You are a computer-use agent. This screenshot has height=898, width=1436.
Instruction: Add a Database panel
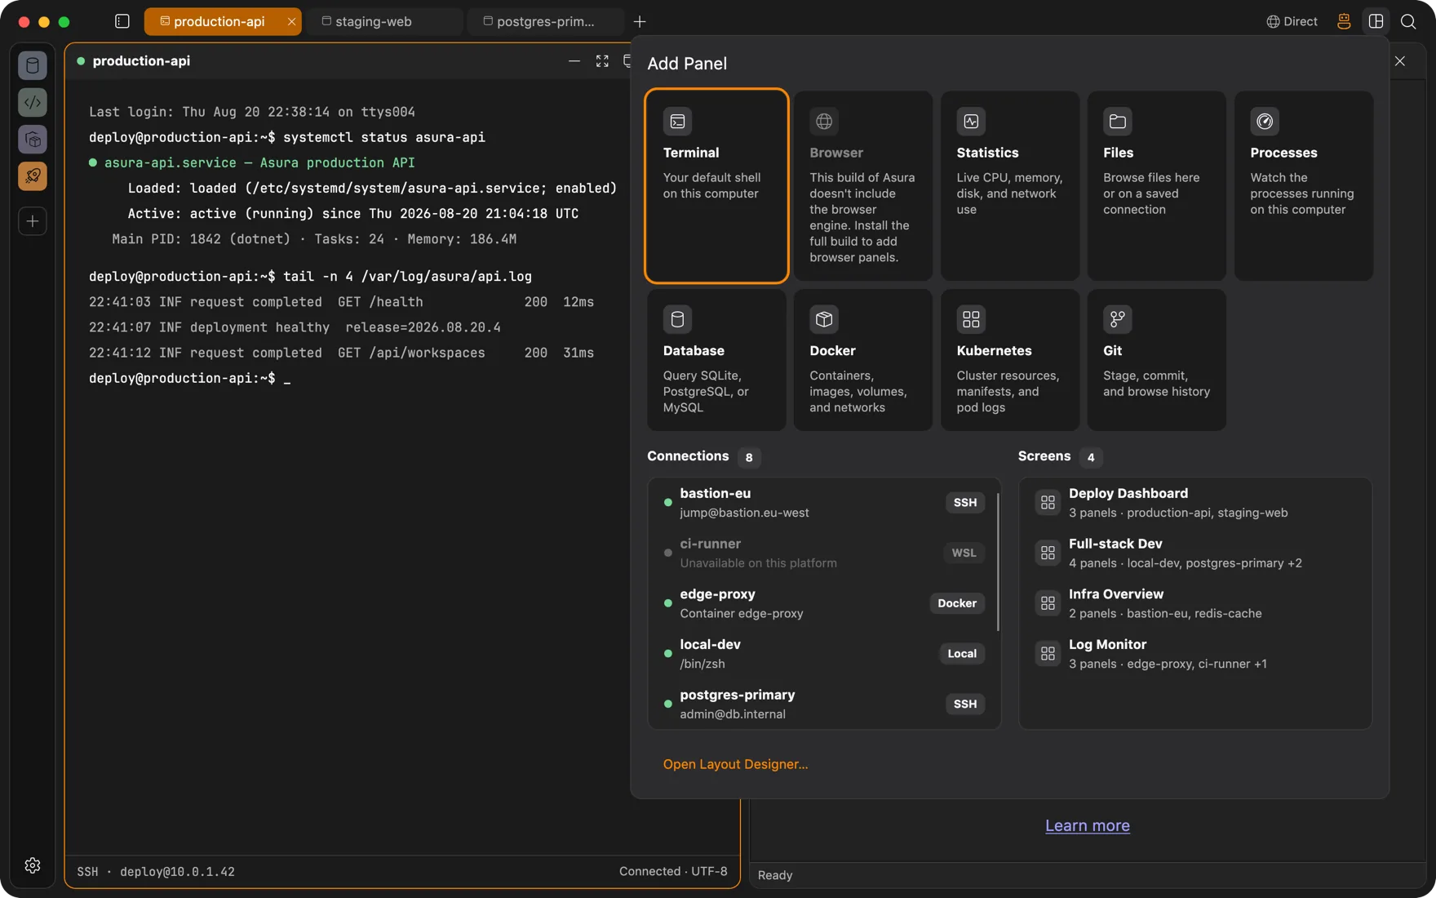716,360
